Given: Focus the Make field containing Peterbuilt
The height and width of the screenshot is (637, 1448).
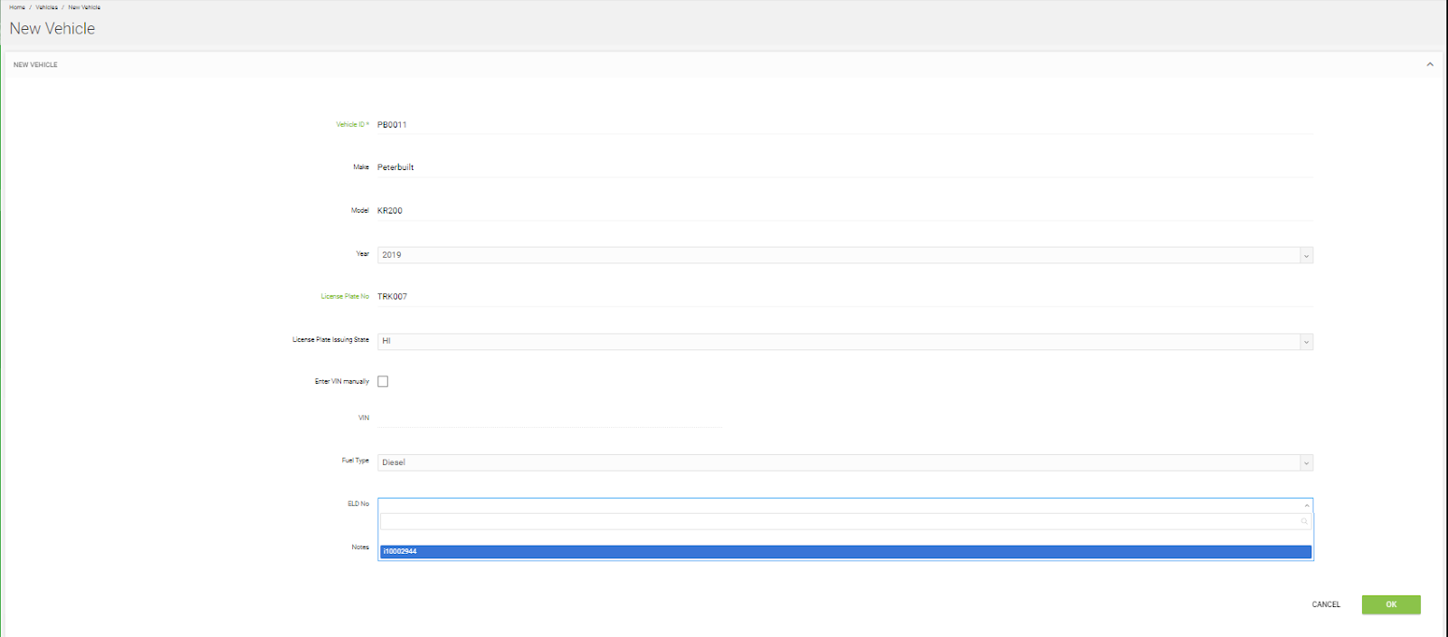Looking at the screenshot, I should click(x=845, y=167).
